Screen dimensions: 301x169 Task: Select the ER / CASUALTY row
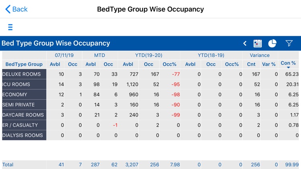[x=24, y=125]
